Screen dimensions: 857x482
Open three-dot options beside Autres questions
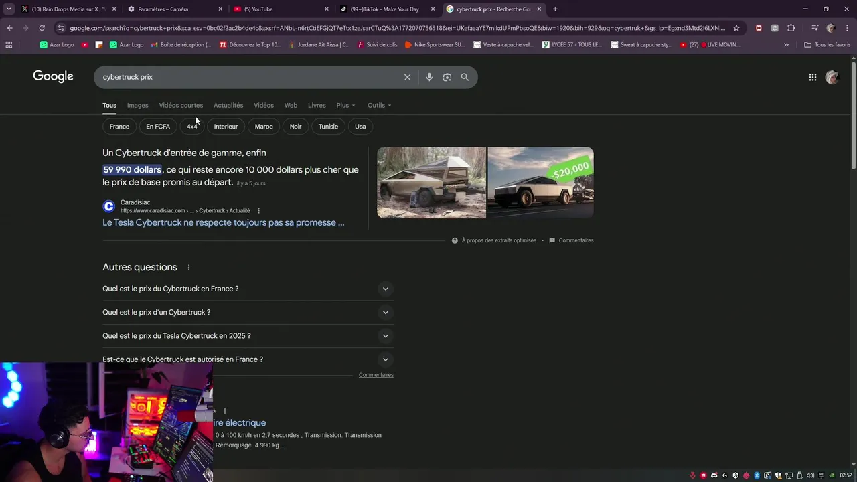pyautogui.click(x=188, y=268)
